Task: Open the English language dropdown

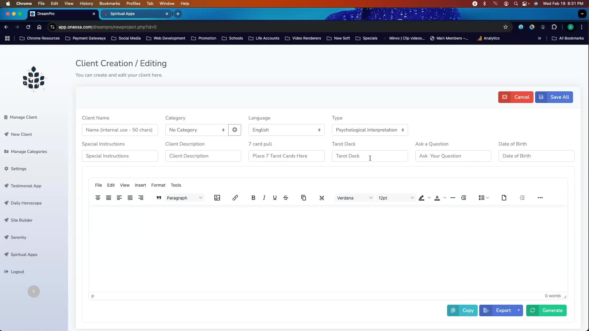Action: point(286,130)
